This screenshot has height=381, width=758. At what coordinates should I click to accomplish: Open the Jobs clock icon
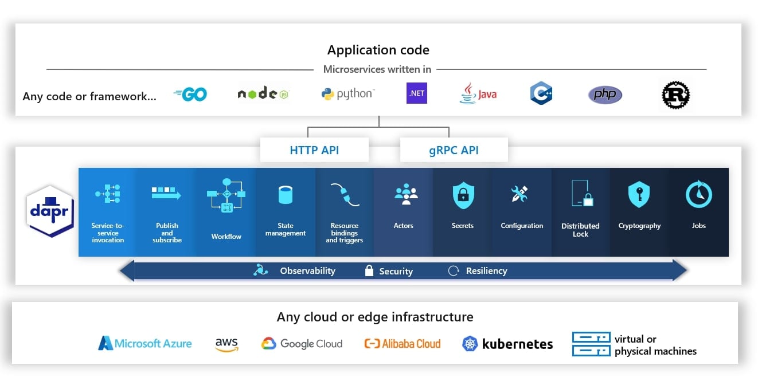click(x=699, y=195)
